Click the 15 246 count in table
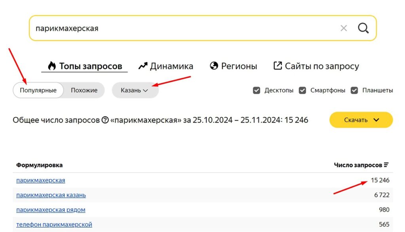405x232 pixels. coord(380,180)
